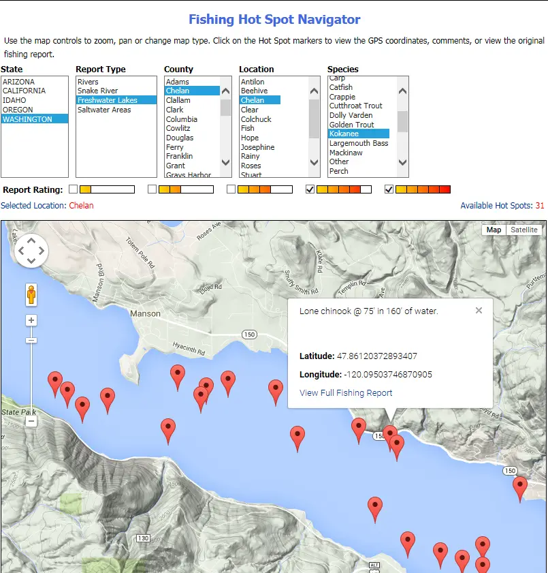The height and width of the screenshot is (573, 548).
Task: Switch the map to Satellite view
Action: pyautogui.click(x=524, y=230)
